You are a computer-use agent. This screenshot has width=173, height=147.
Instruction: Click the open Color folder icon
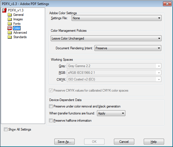(x=10, y=28)
